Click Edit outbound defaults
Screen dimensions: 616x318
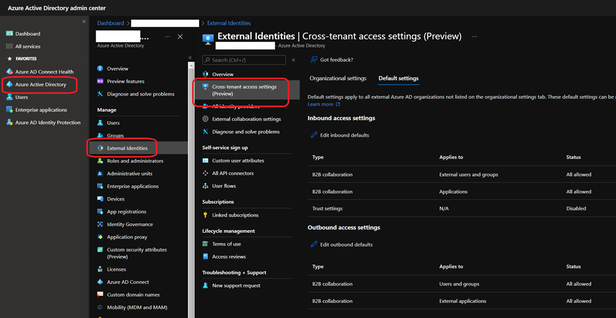pyautogui.click(x=346, y=245)
